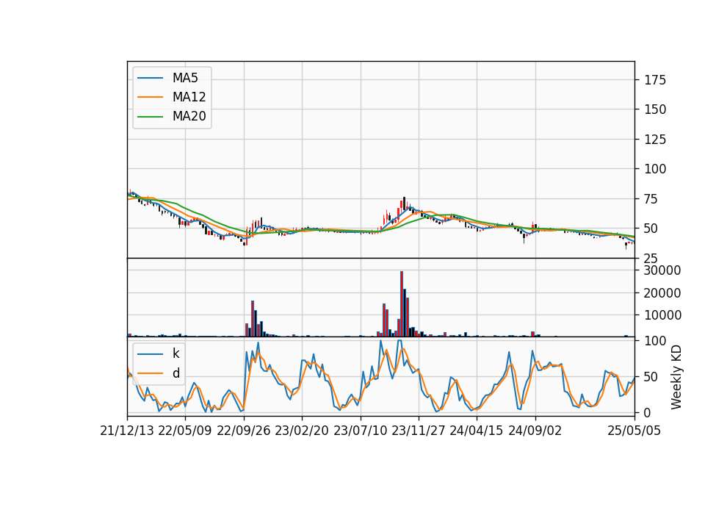Image resolution: width=705 pixels, height=507 pixels.
Task: Select the 23/02/20 date label
Action: click(302, 431)
